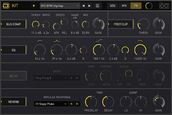Open the hamburger menu next to preset arrows
The height and width of the screenshot is (115, 172).
pos(97,5)
